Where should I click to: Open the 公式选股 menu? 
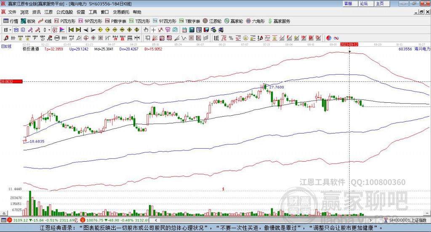(x=64, y=12)
